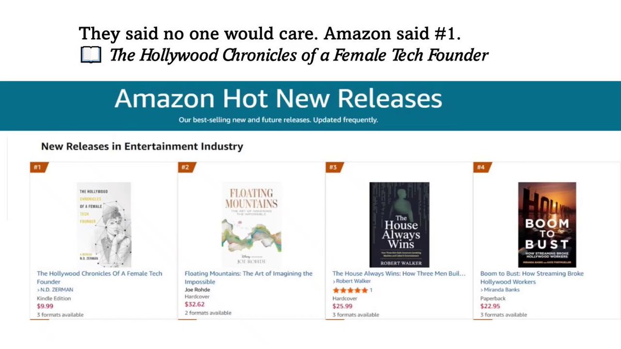Click the #1 rank badge
Image resolution: width=621 pixels, height=349 pixels.
point(38,167)
